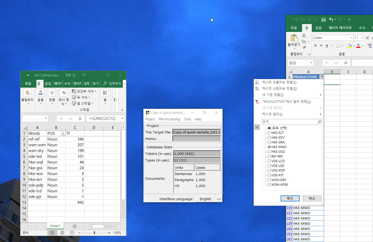Confirm the filter with the 확인 button
The image size is (373, 242).
(x=290, y=198)
